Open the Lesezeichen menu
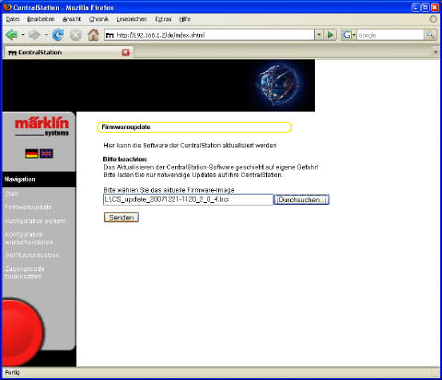Viewport: 442px width, 380px height. pos(132,19)
